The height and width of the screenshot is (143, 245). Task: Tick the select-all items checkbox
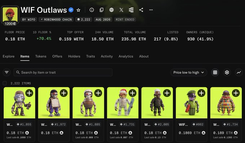[5, 83]
